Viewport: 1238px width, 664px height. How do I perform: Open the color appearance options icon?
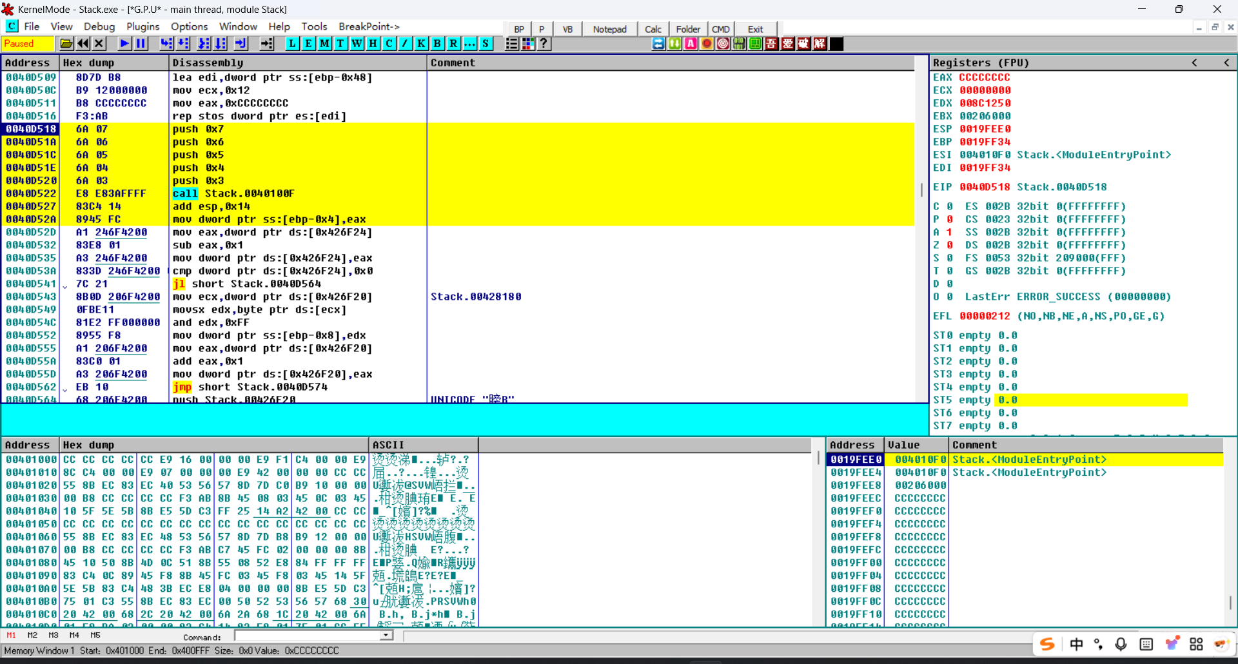point(528,44)
